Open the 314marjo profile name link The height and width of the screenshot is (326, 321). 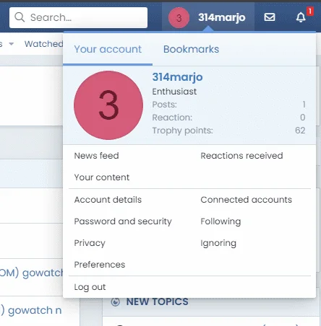[x=177, y=77]
